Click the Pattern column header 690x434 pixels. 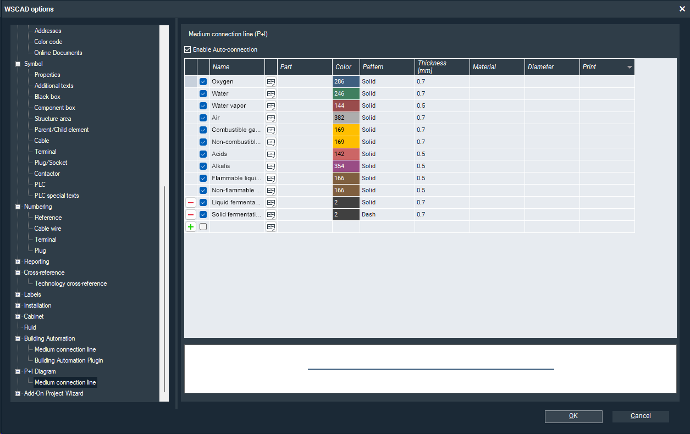click(x=387, y=67)
